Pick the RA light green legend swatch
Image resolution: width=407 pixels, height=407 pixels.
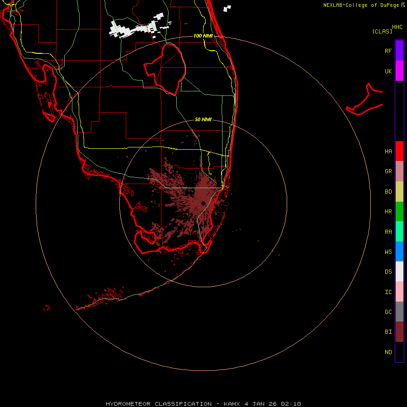pyautogui.click(x=399, y=232)
